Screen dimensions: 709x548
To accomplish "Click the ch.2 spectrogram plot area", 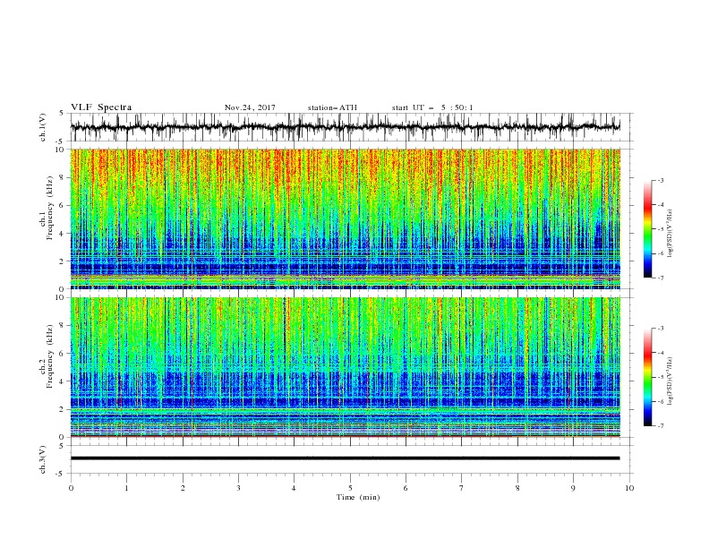I will click(x=345, y=367).
